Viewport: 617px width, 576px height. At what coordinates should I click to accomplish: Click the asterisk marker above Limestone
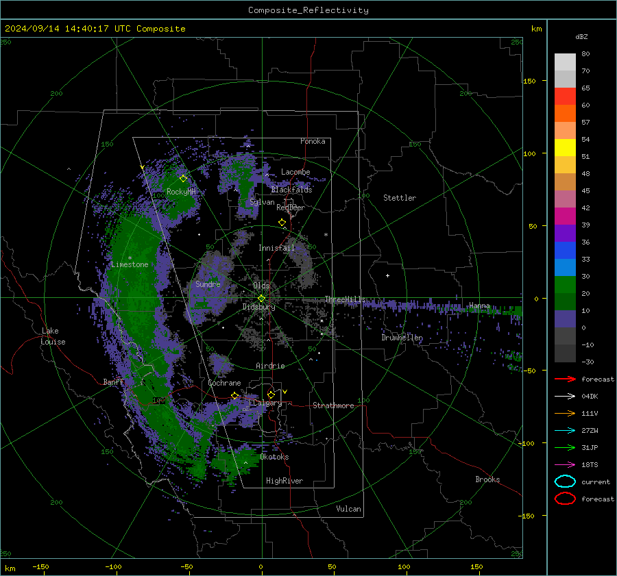130,258
